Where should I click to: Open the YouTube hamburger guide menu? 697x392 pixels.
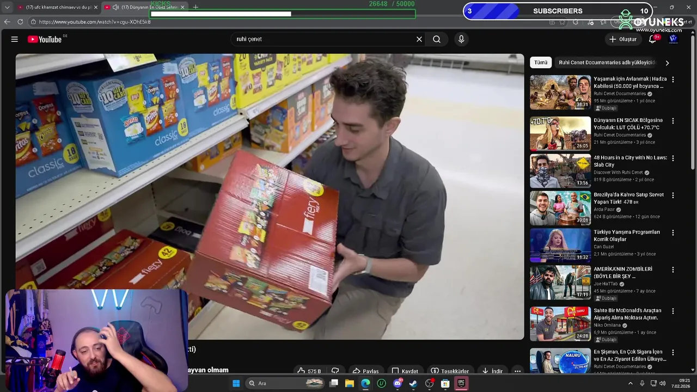click(15, 39)
